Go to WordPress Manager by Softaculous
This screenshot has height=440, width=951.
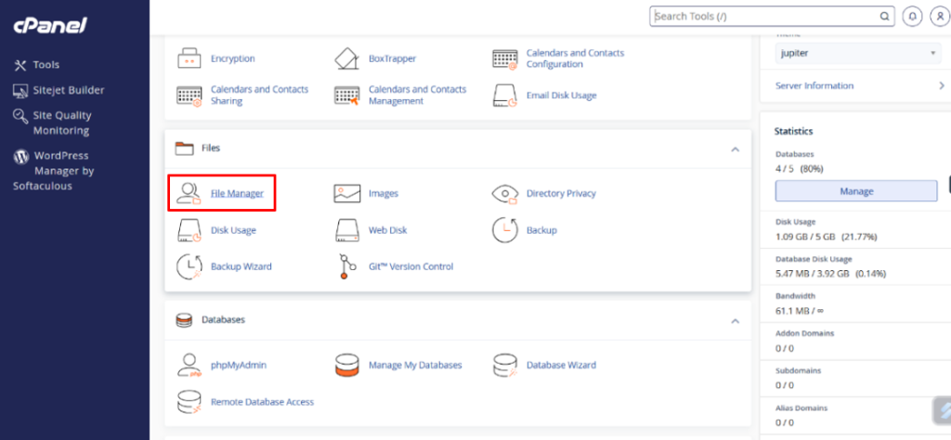point(63,171)
